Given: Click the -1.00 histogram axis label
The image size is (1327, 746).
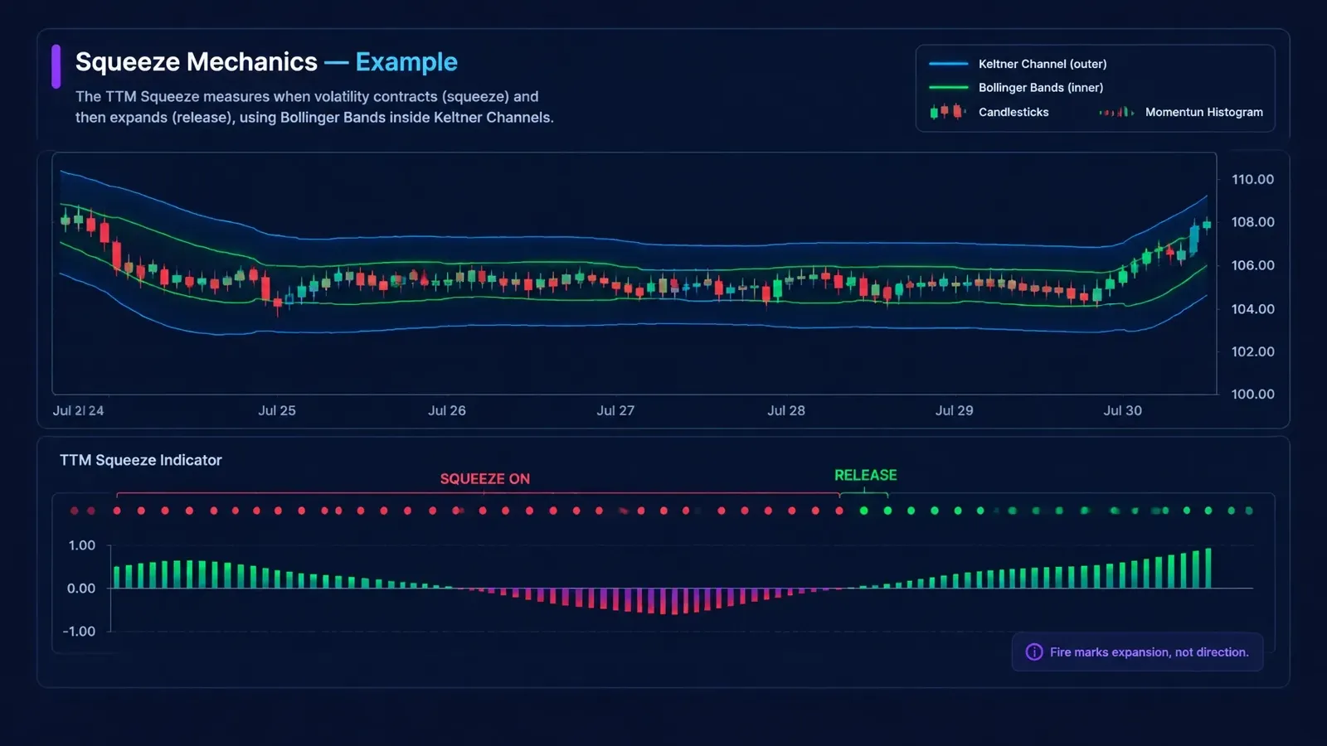Looking at the screenshot, I should click(79, 632).
